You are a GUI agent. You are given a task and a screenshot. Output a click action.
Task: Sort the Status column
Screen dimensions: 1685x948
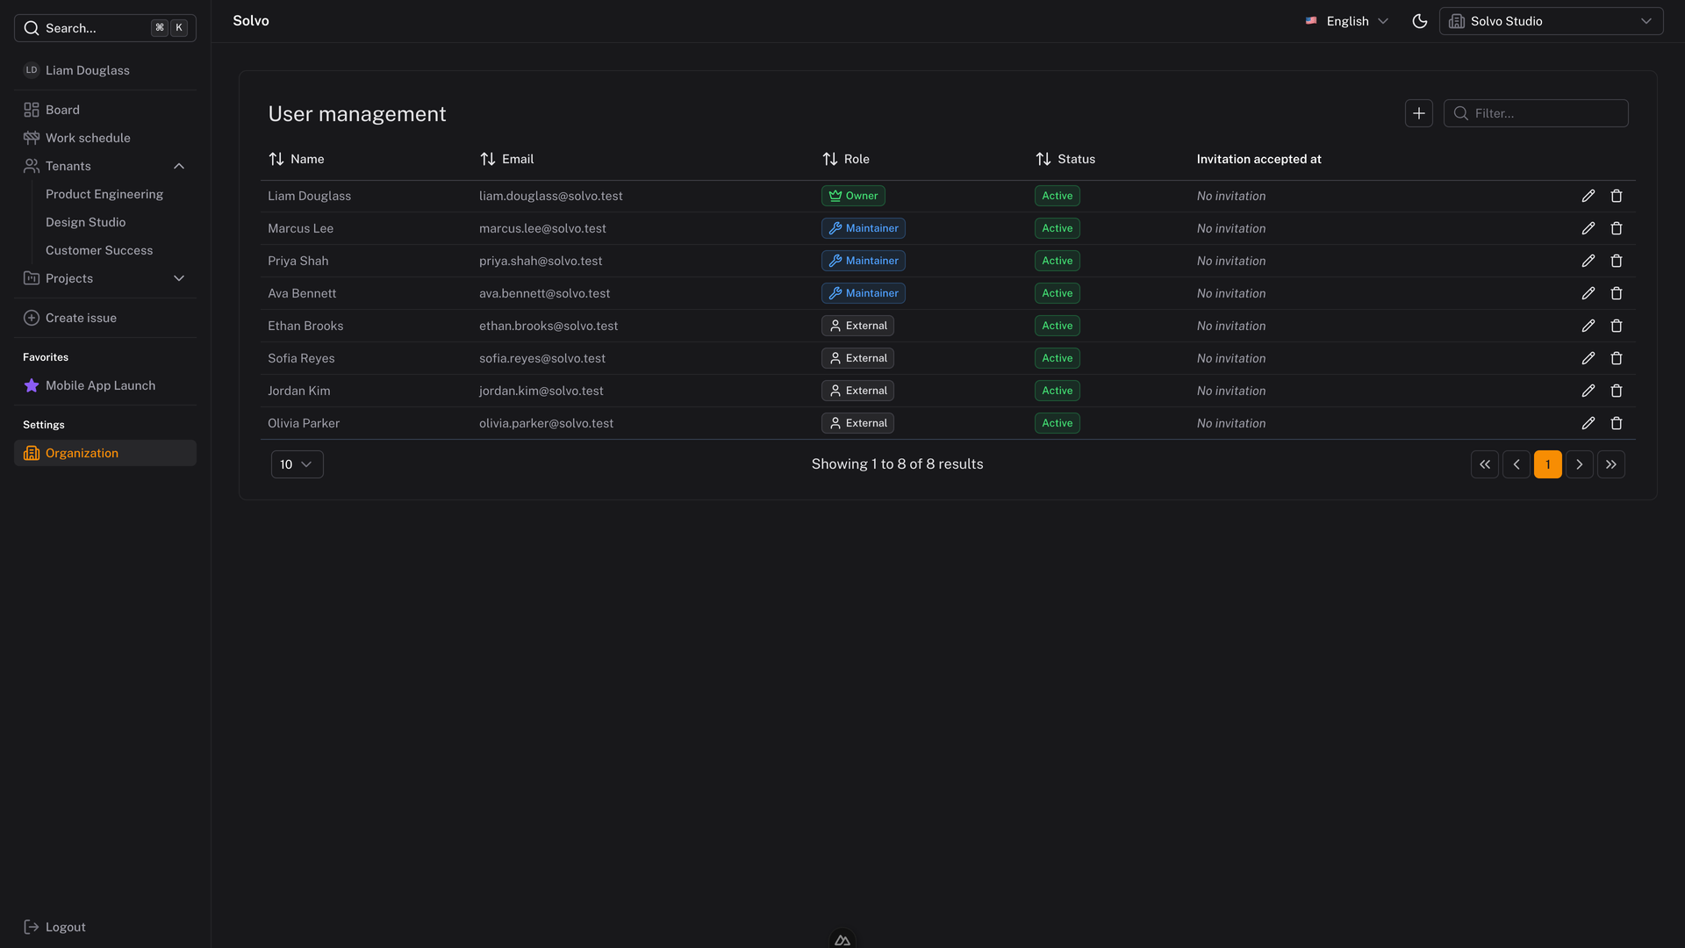click(x=1043, y=159)
